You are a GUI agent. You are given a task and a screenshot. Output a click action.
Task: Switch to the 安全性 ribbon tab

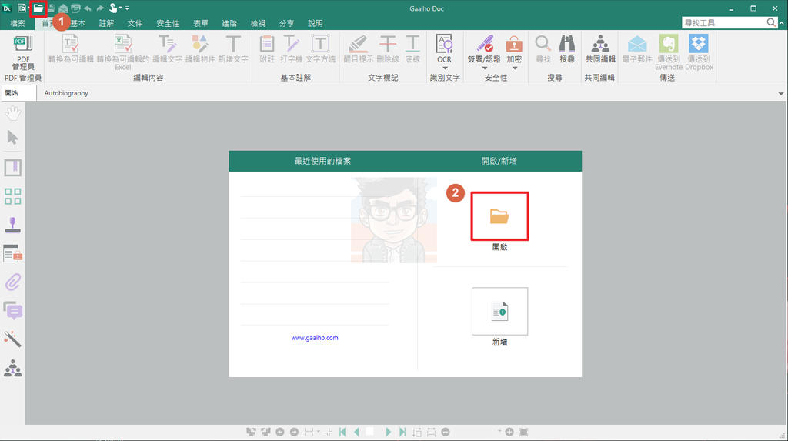[168, 24]
